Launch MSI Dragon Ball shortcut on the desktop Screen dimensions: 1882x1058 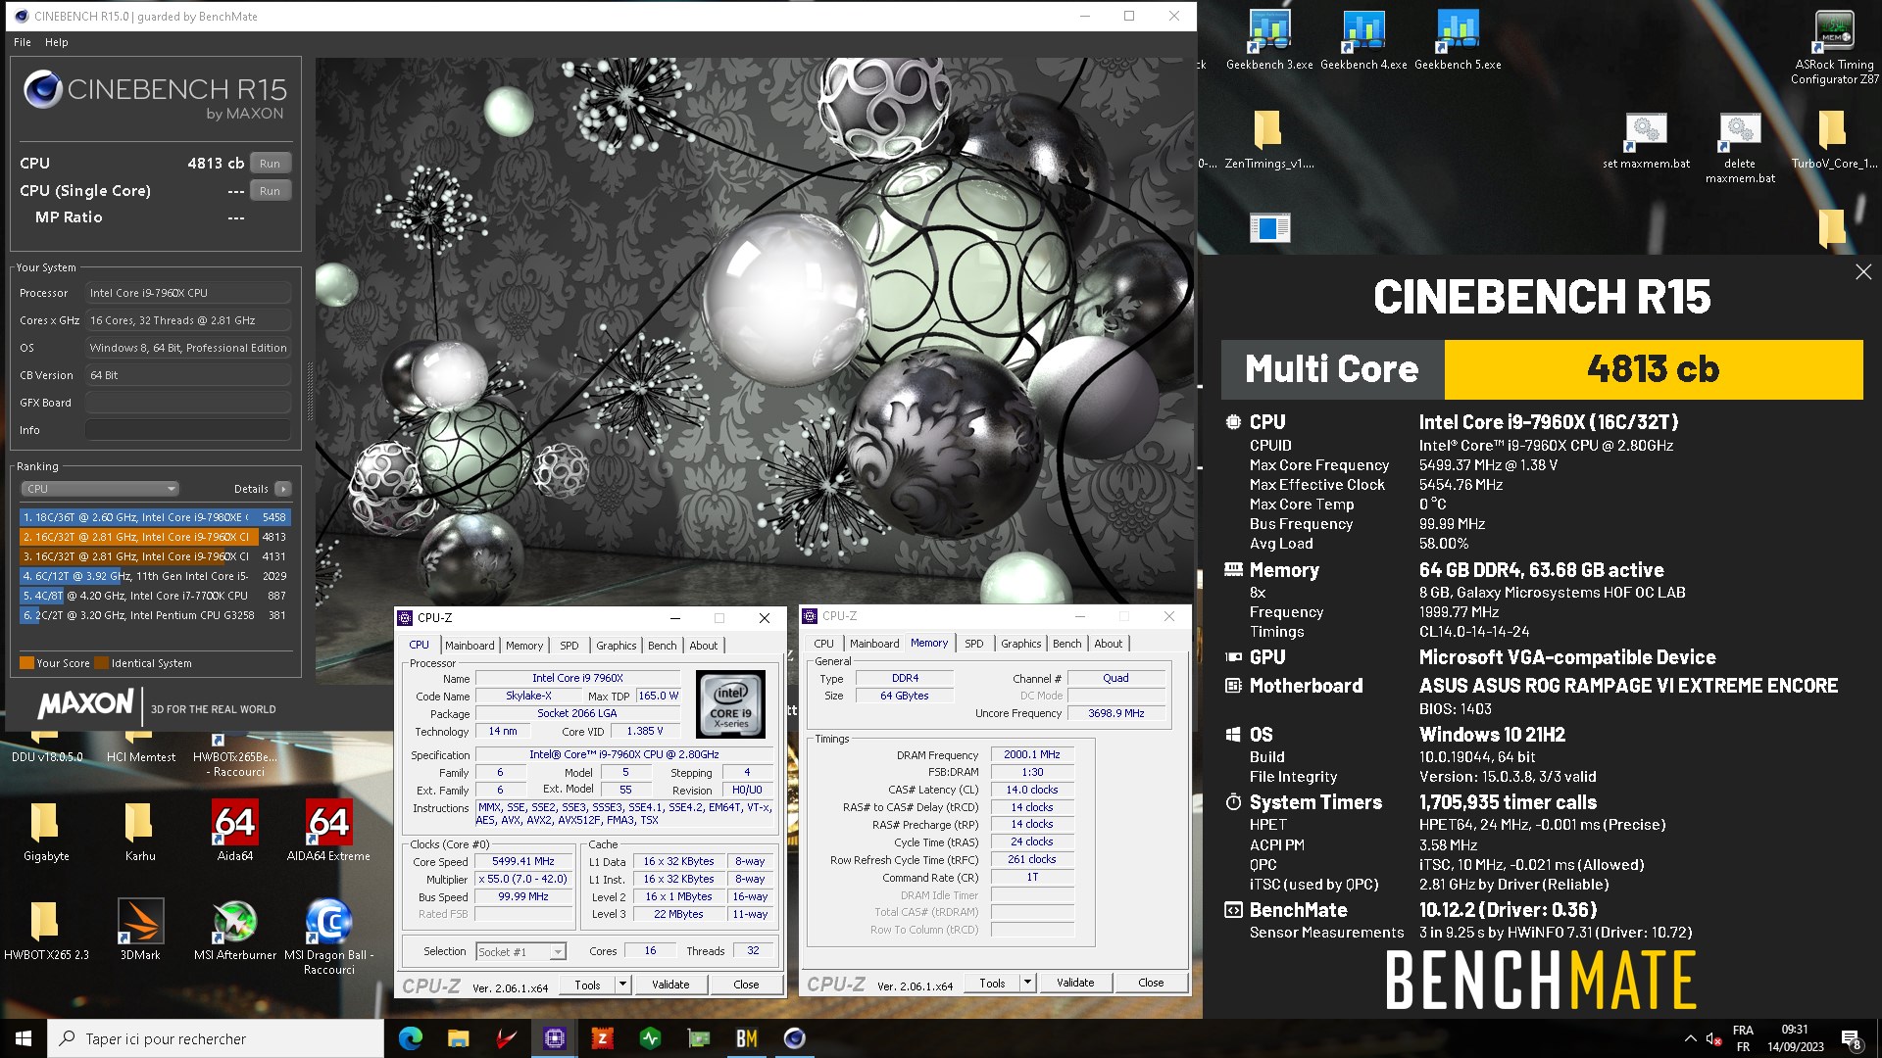[x=328, y=938]
